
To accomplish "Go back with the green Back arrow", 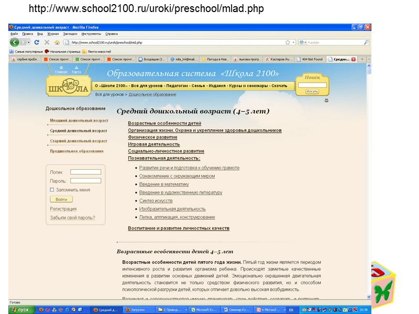I will [15, 42].
